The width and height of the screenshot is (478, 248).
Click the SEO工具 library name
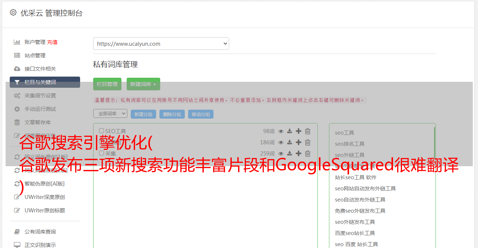coord(115,131)
